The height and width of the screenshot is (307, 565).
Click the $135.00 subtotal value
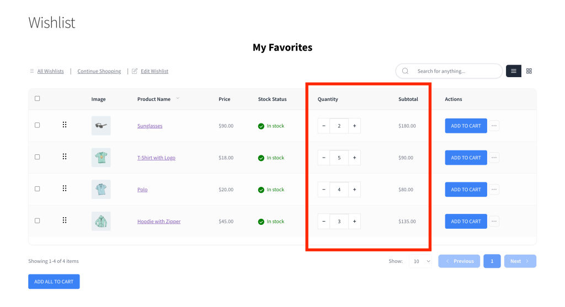(x=407, y=222)
